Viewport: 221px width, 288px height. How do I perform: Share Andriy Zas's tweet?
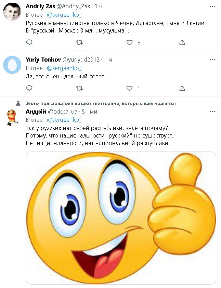[x=182, y=42]
